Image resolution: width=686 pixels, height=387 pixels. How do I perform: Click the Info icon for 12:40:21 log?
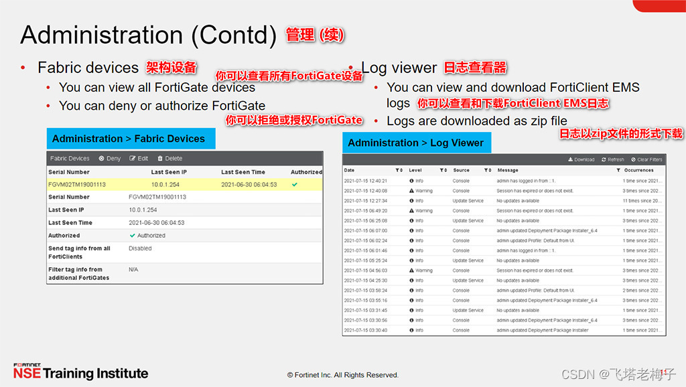coord(412,181)
